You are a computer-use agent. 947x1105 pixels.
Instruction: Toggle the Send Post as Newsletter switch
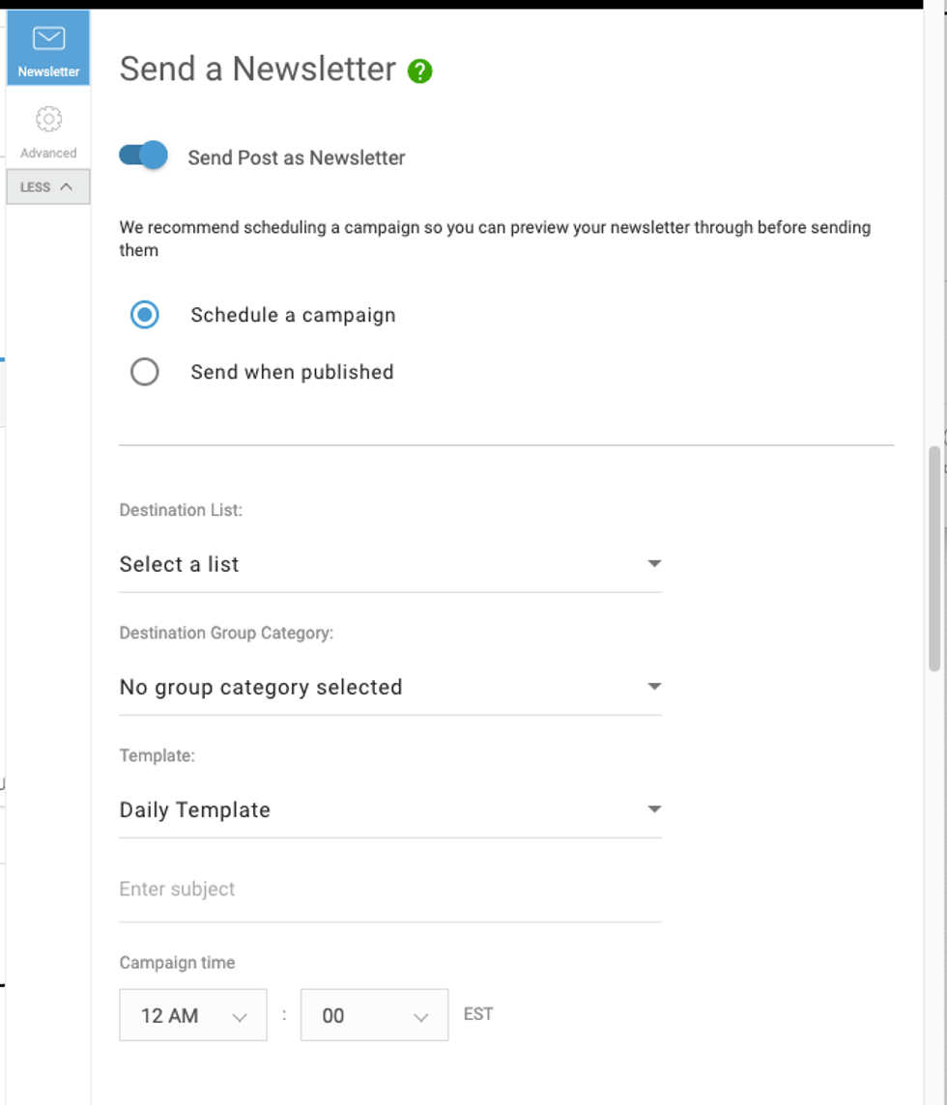pyautogui.click(x=143, y=156)
